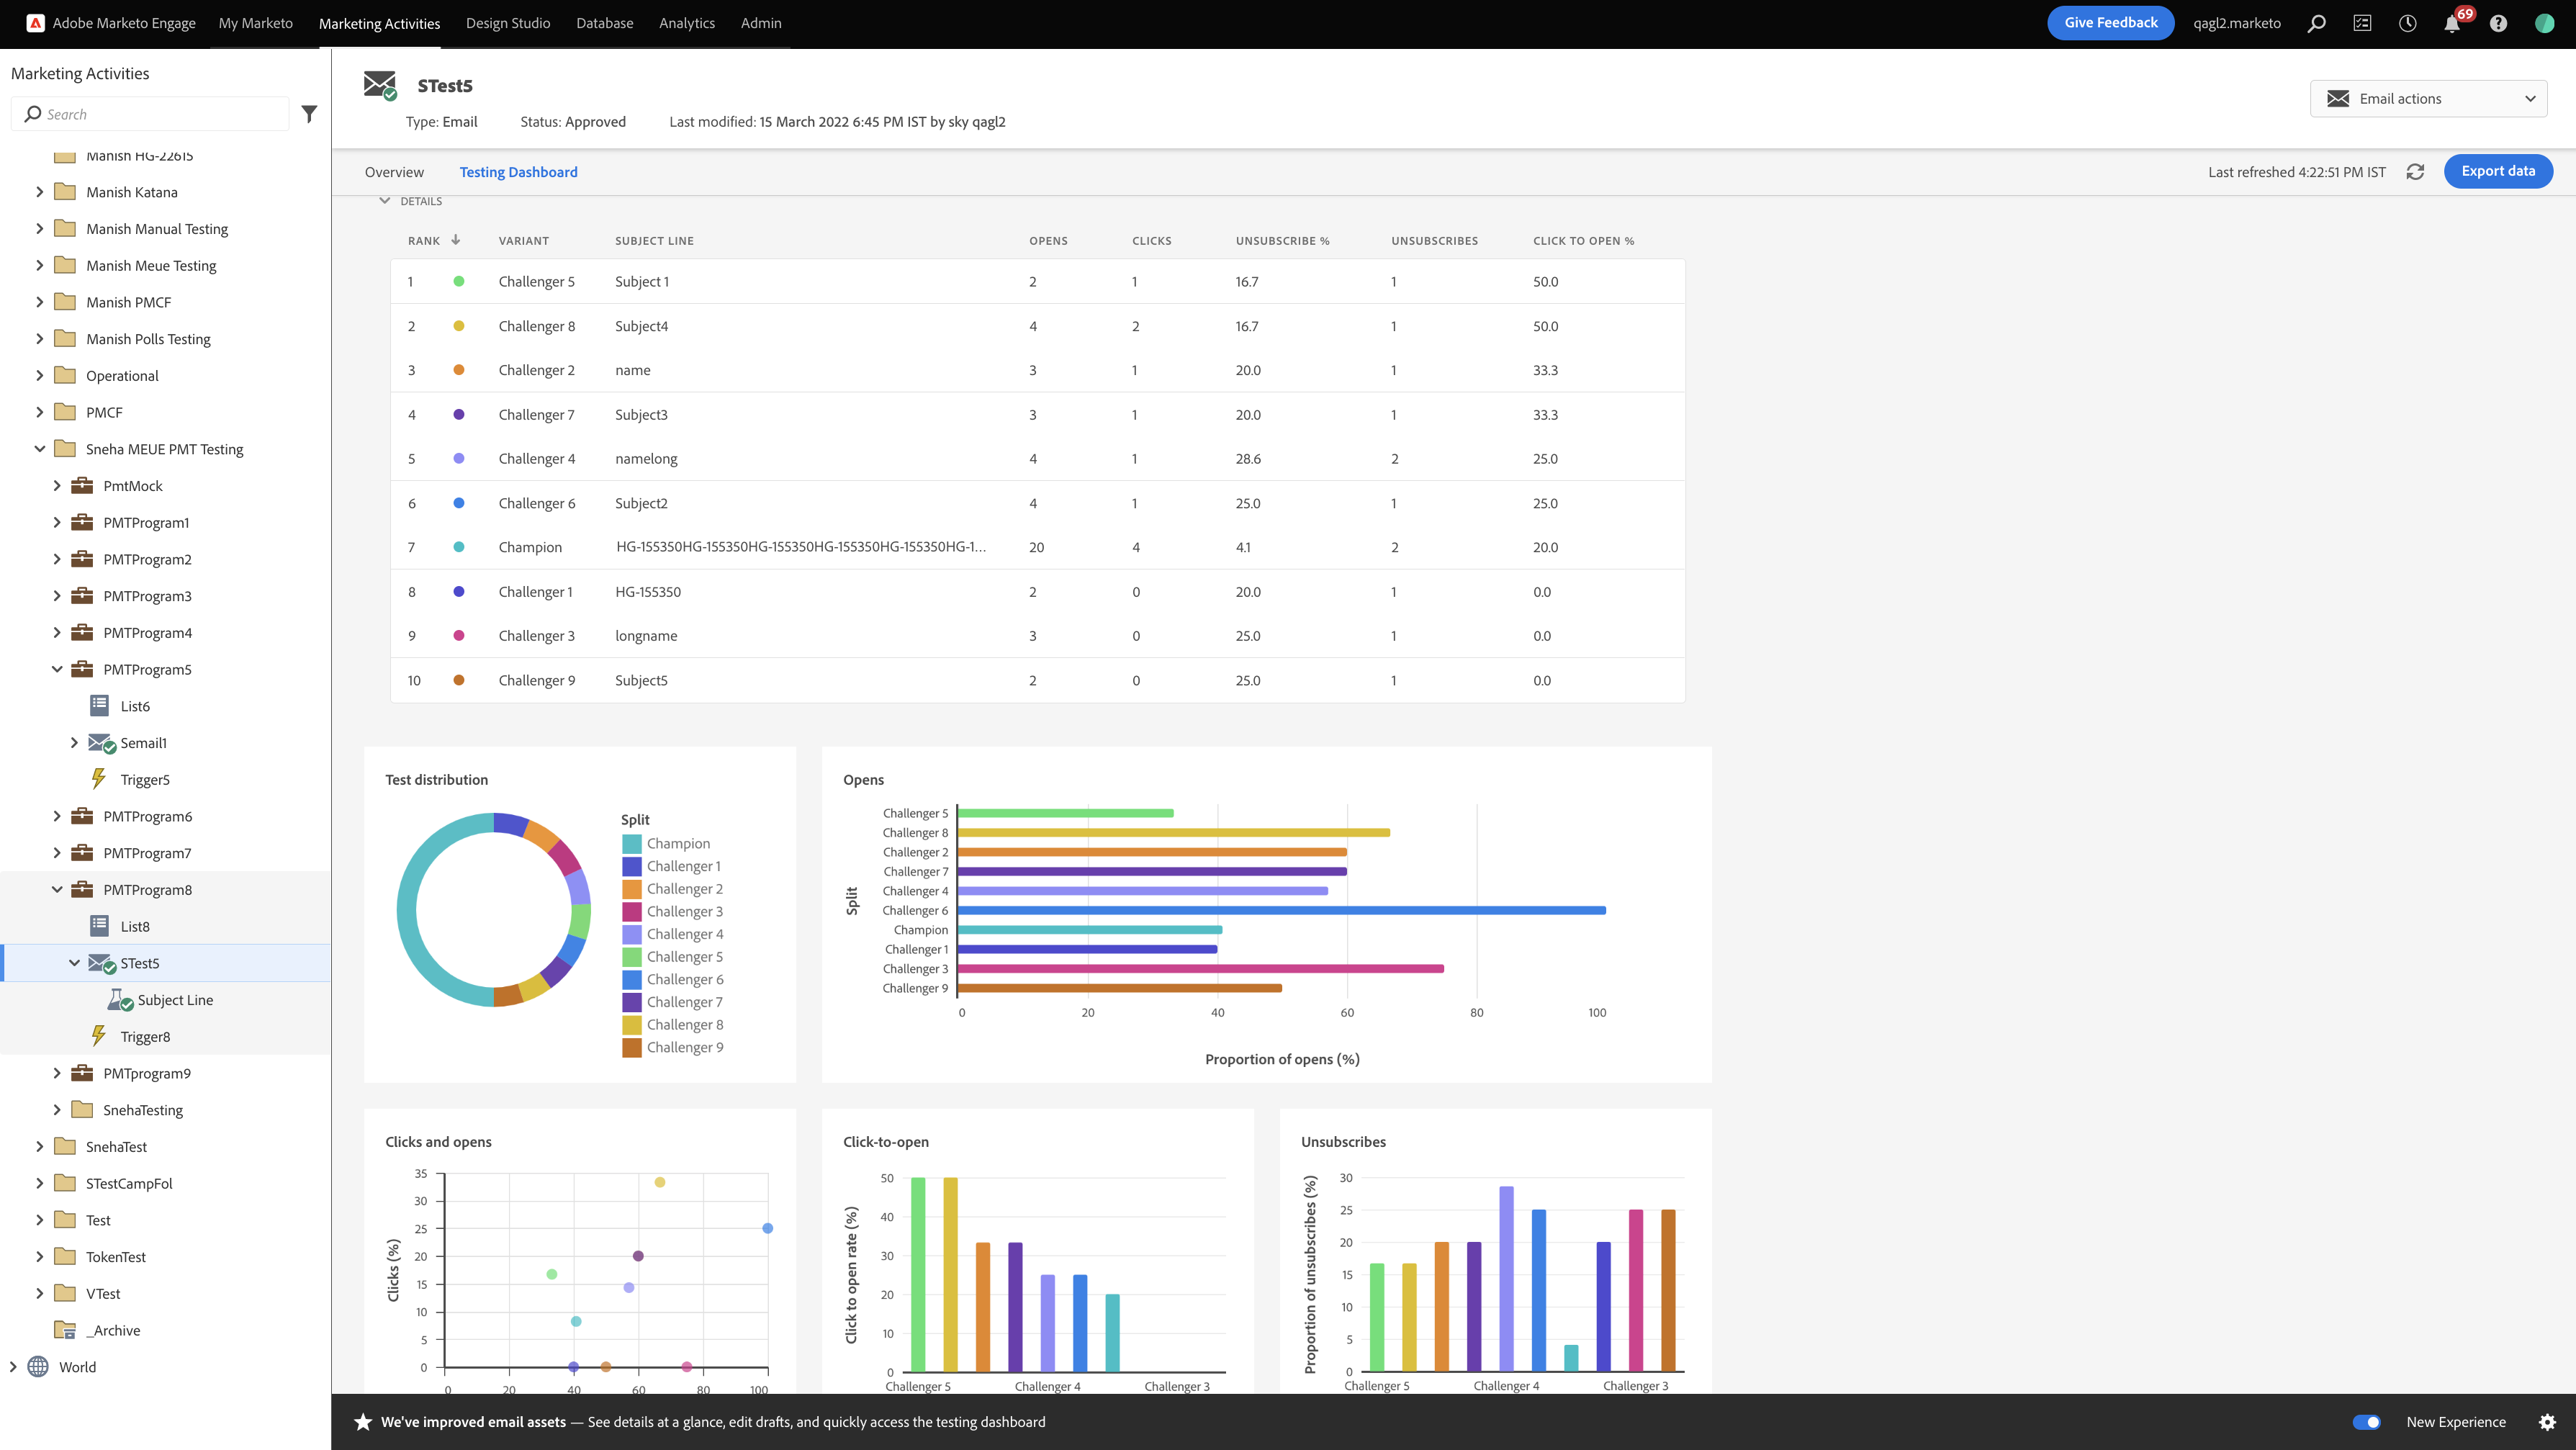Open settings gear in bottom banner
Image resolution: width=2576 pixels, height=1450 pixels.
[x=2547, y=1422]
